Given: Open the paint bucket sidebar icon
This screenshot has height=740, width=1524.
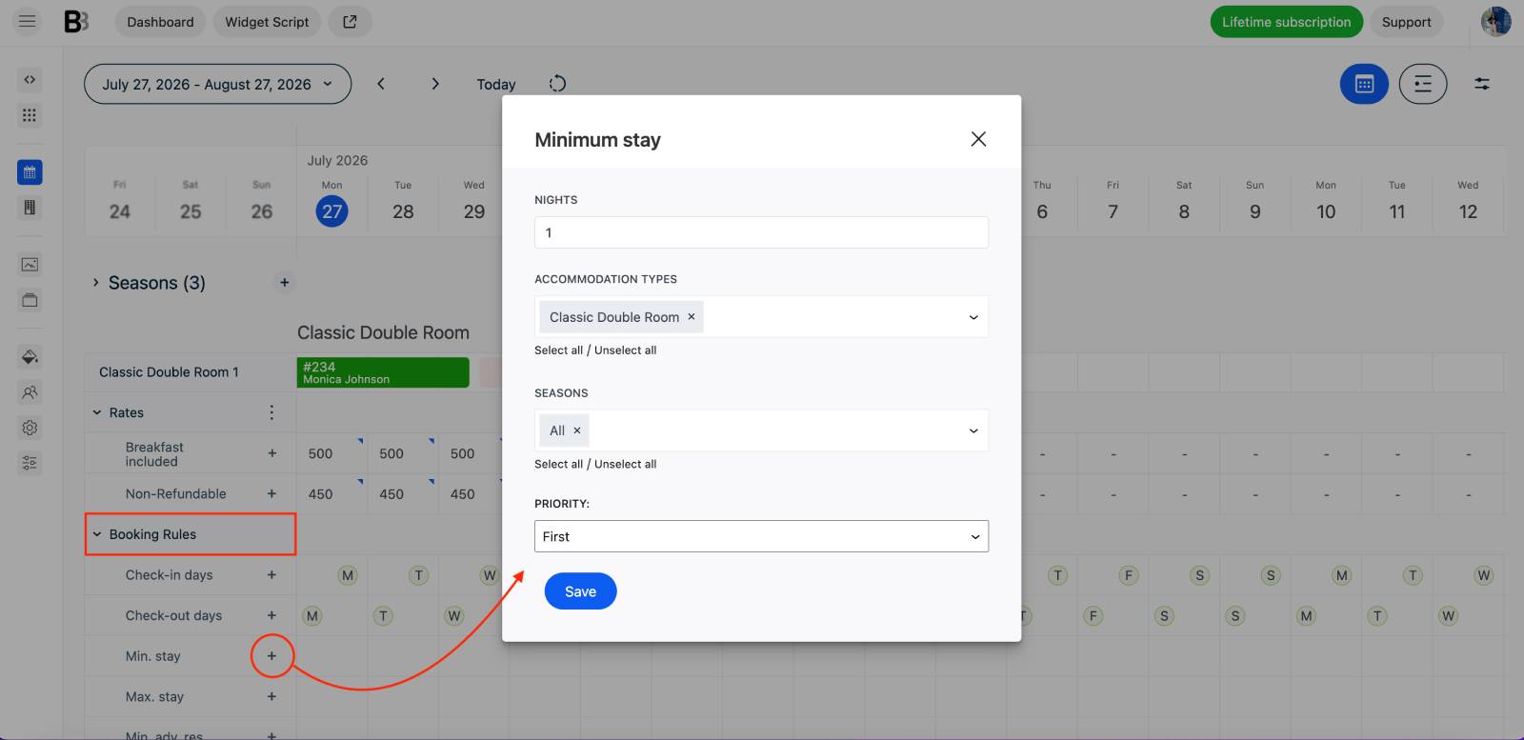Looking at the screenshot, I should click(30, 357).
